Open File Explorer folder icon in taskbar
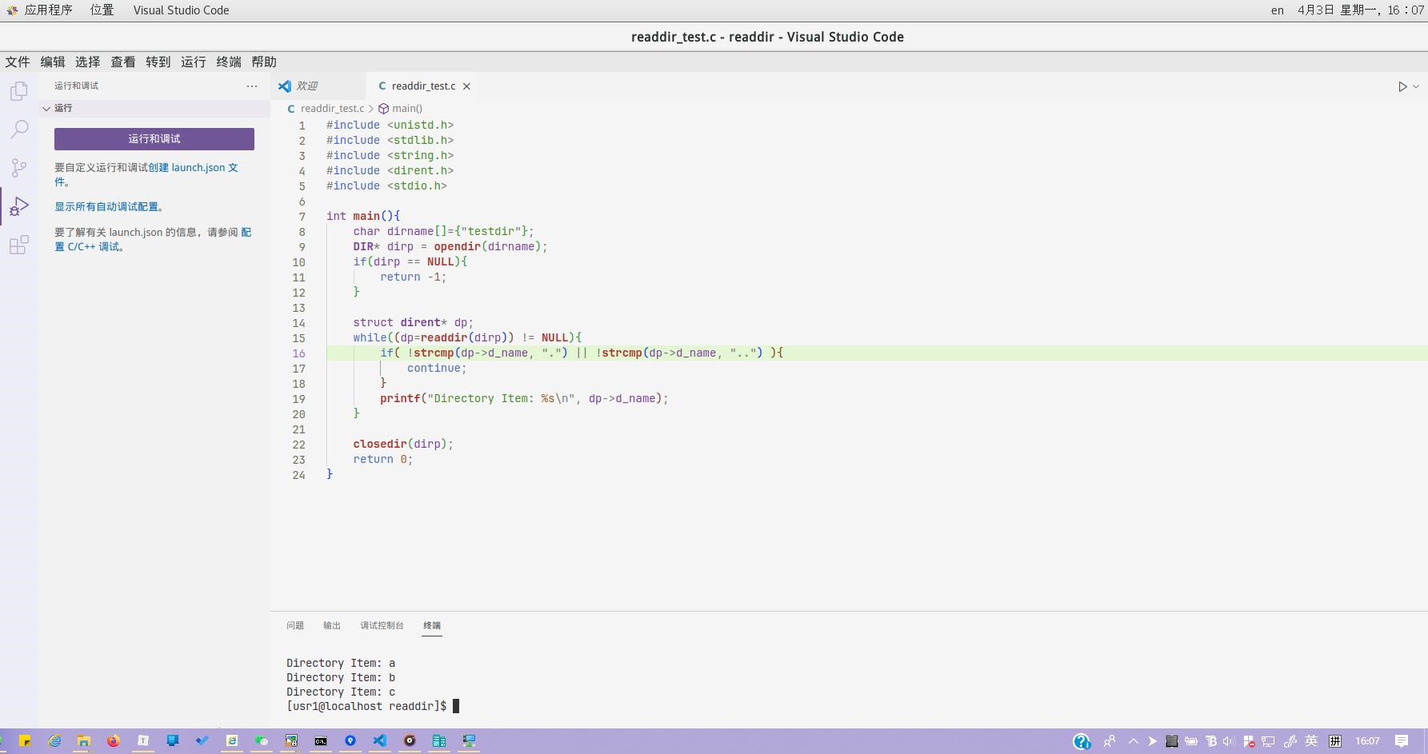The height and width of the screenshot is (754, 1428). point(83,740)
